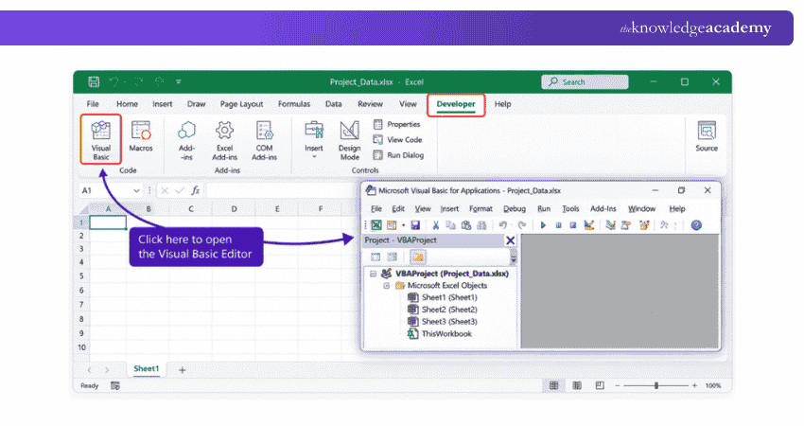The image size is (804, 426).
Task: Open the Visual Basic editor from the ribbon
Action: (x=100, y=139)
